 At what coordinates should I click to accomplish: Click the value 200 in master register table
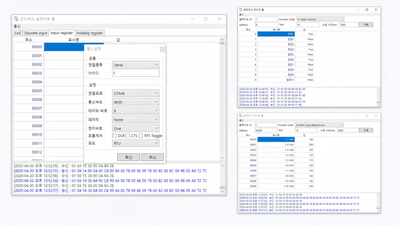click(x=304, y=144)
